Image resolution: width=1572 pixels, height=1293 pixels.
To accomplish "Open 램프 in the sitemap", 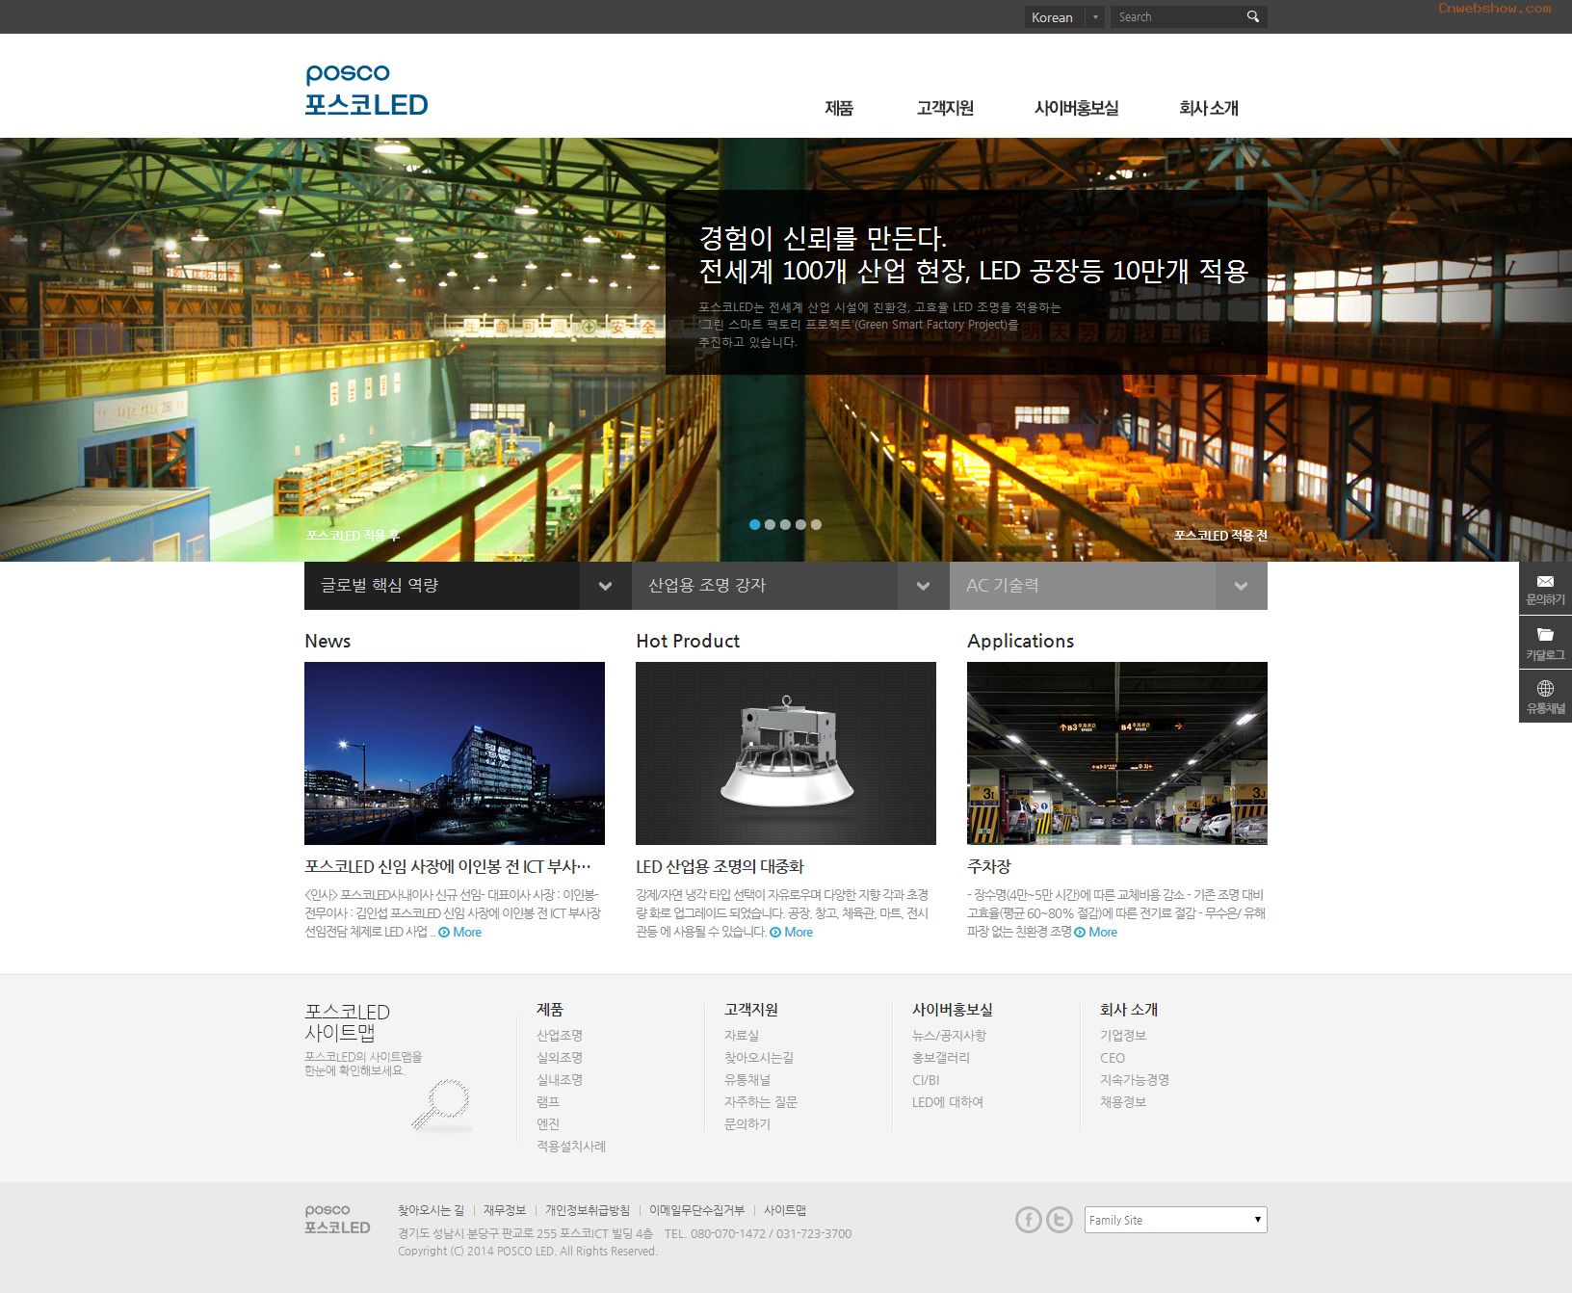I will [x=548, y=1102].
